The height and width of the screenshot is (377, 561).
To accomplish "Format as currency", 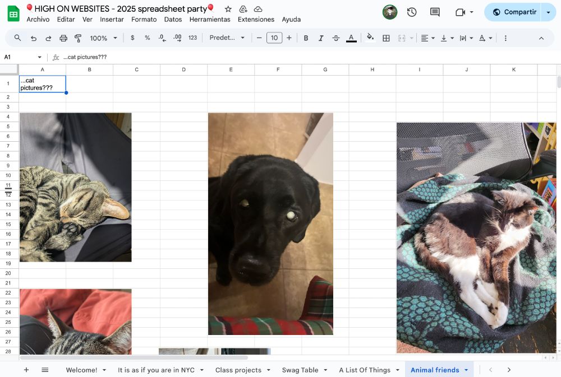I will coord(132,38).
